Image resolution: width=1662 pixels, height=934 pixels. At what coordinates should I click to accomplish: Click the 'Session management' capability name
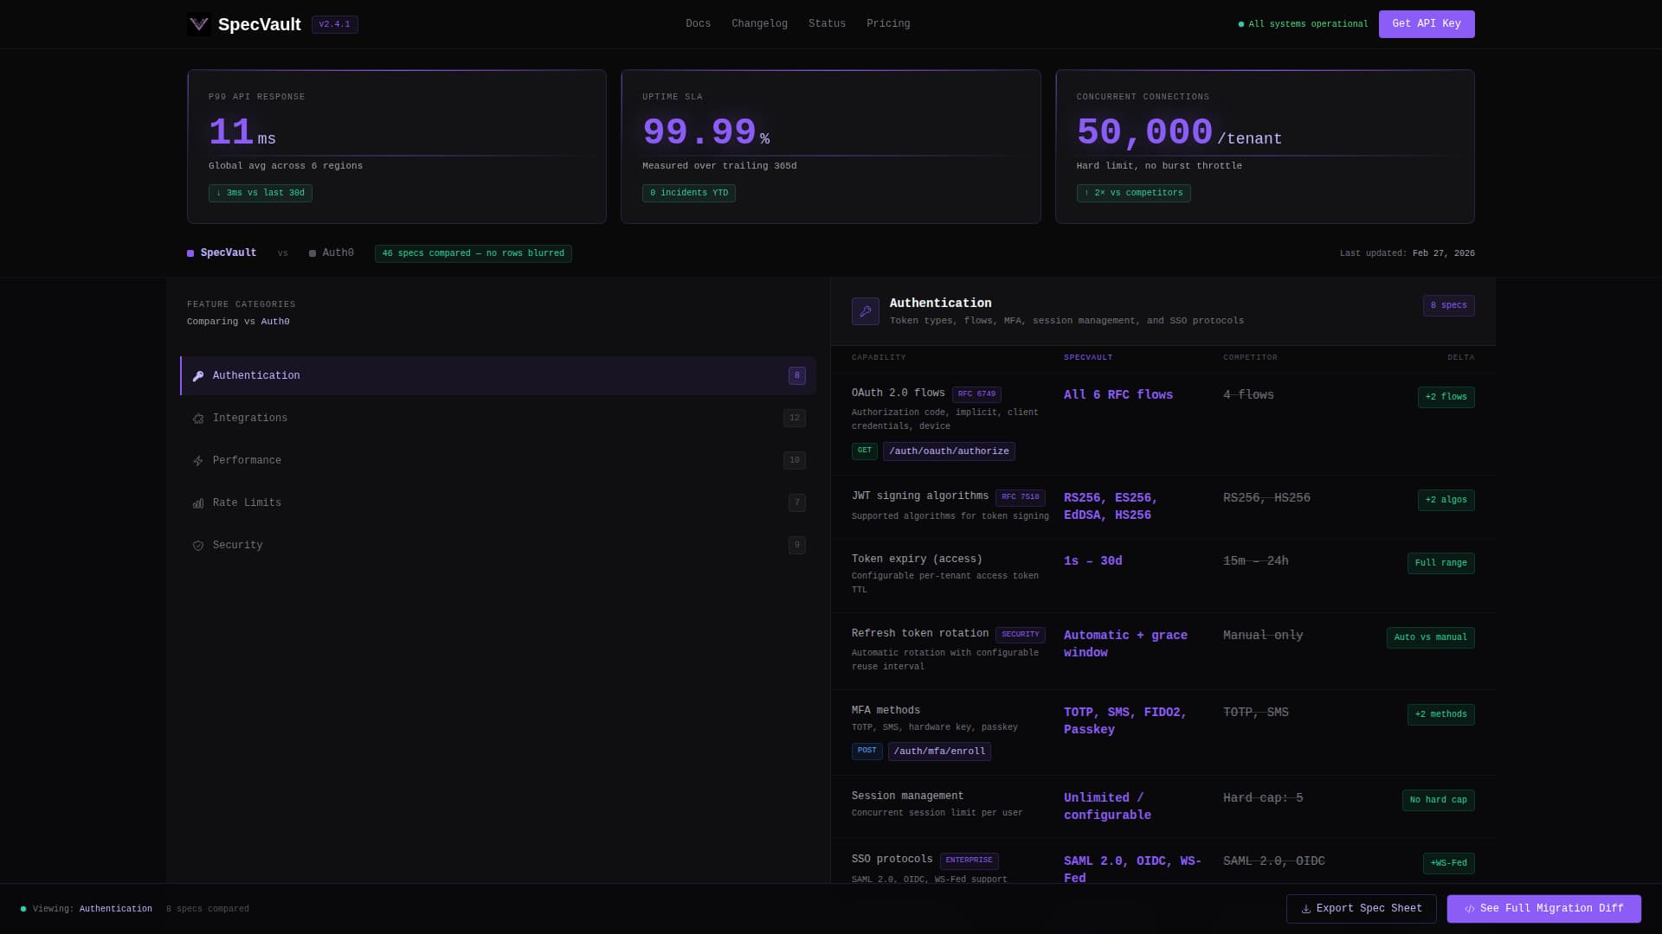pyautogui.click(x=907, y=796)
